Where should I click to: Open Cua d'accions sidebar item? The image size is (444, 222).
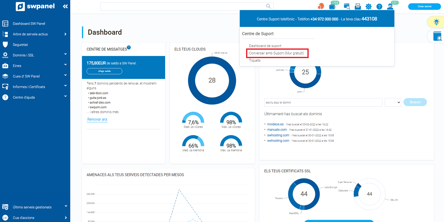coord(24,218)
